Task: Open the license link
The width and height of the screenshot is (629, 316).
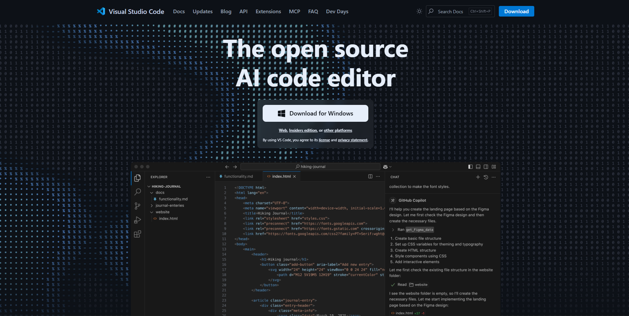Action: click(x=324, y=140)
